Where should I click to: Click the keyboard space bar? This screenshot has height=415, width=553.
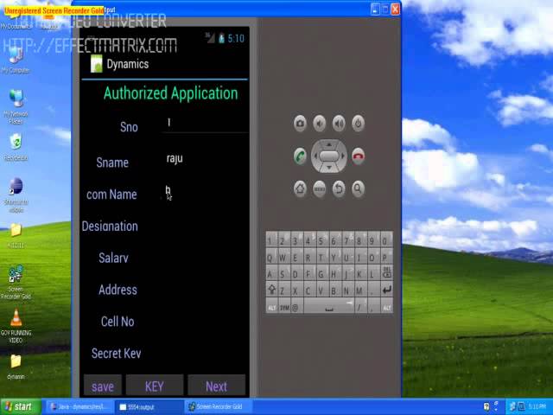(328, 306)
